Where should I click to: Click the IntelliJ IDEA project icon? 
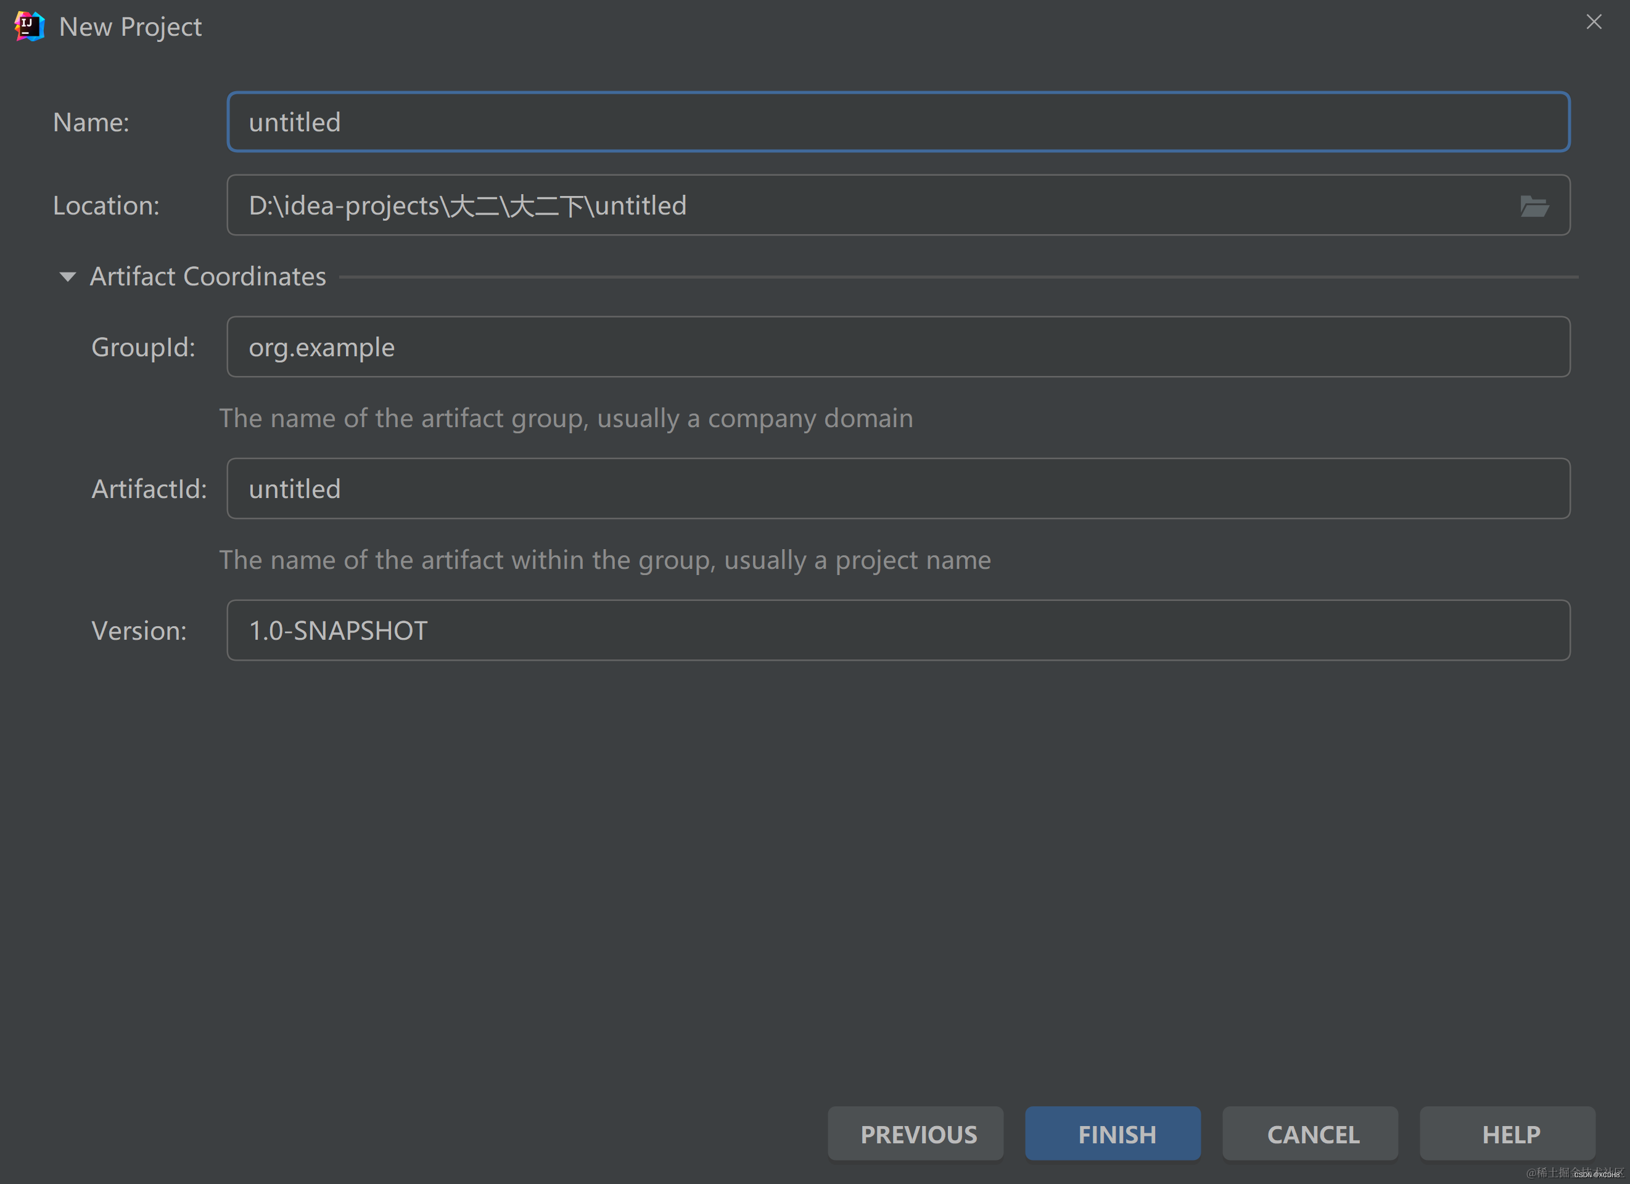[28, 25]
